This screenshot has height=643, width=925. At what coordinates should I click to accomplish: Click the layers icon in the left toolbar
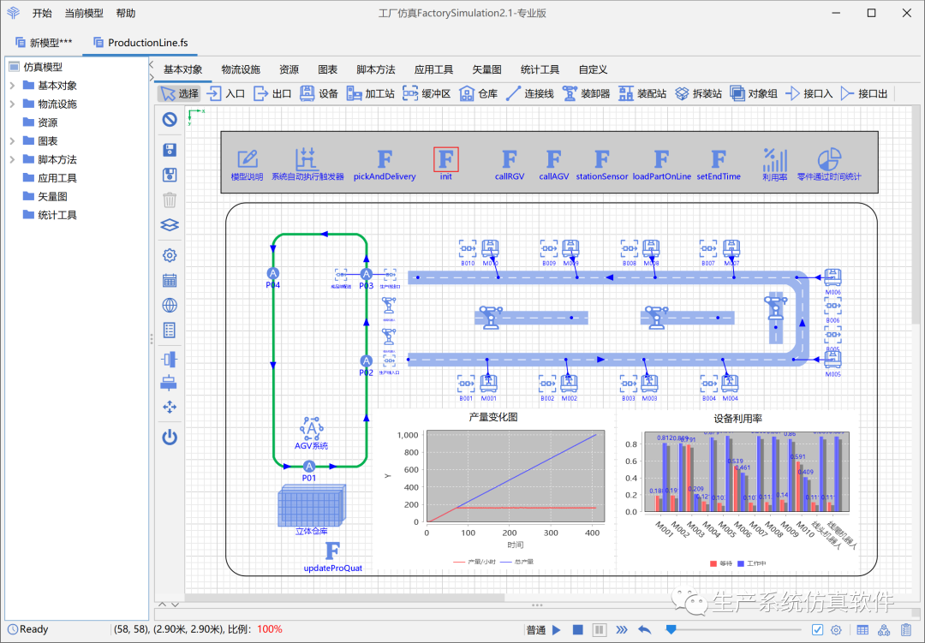pyautogui.click(x=169, y=225)
